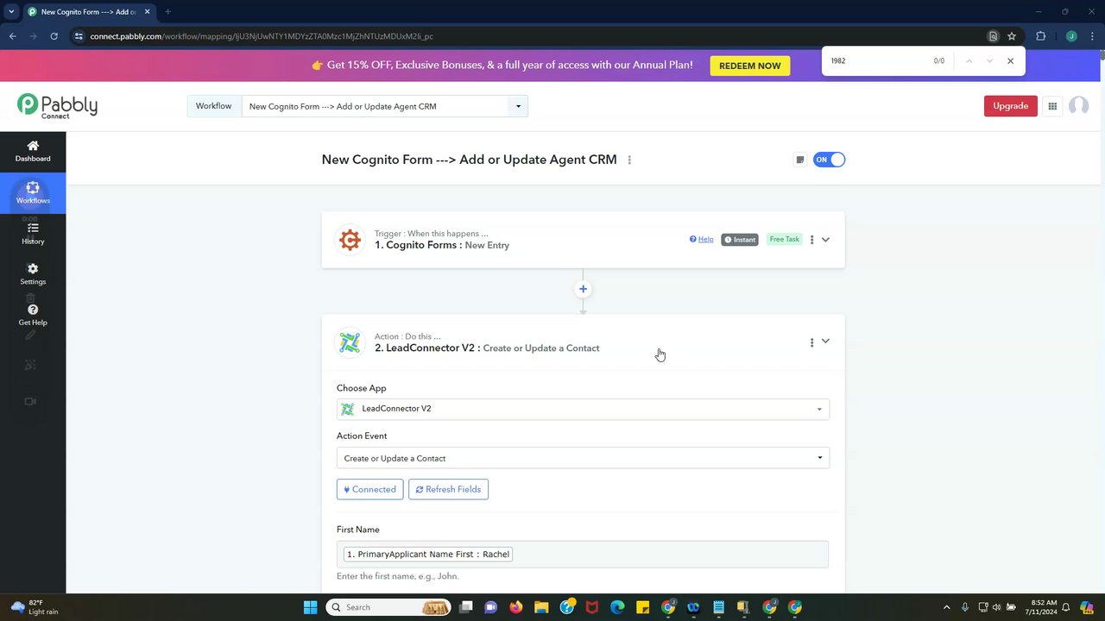This screenshot has height=621, width=1105.
Task: Open the Windows Start menu
Action: click(310, 607)
